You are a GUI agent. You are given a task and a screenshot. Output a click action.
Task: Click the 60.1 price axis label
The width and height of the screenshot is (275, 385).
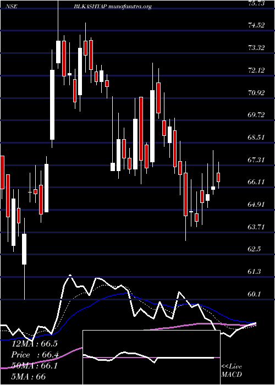254,294
